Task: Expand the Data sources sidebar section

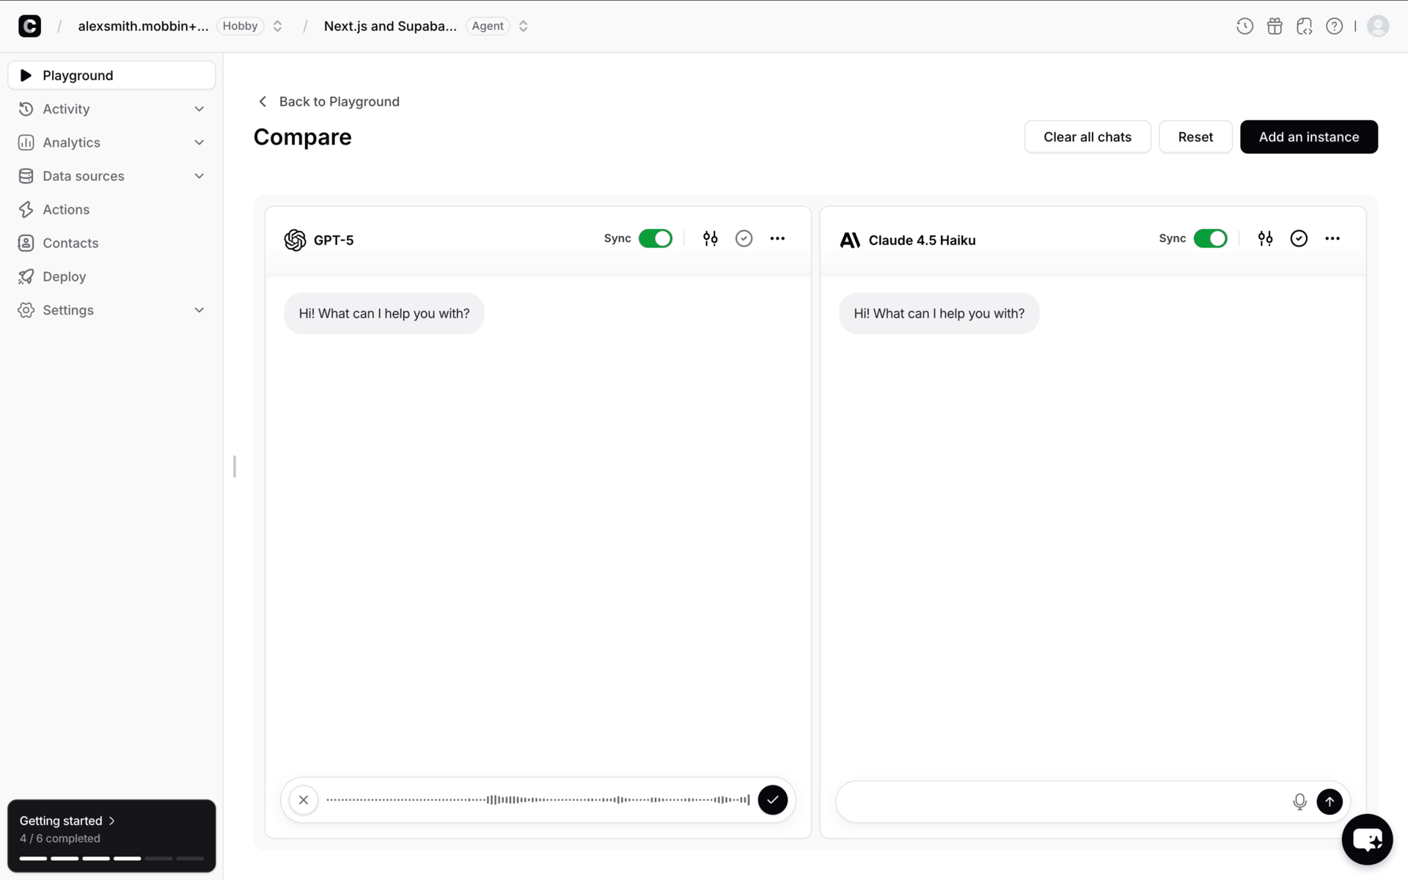Action: pyautogui.click(x=199, y=176)
